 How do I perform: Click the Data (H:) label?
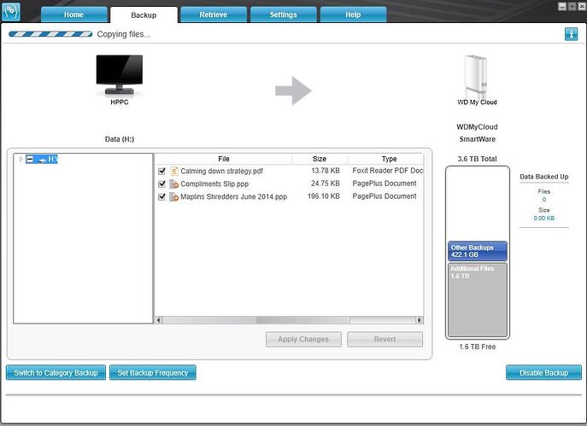tap(120, 139)
